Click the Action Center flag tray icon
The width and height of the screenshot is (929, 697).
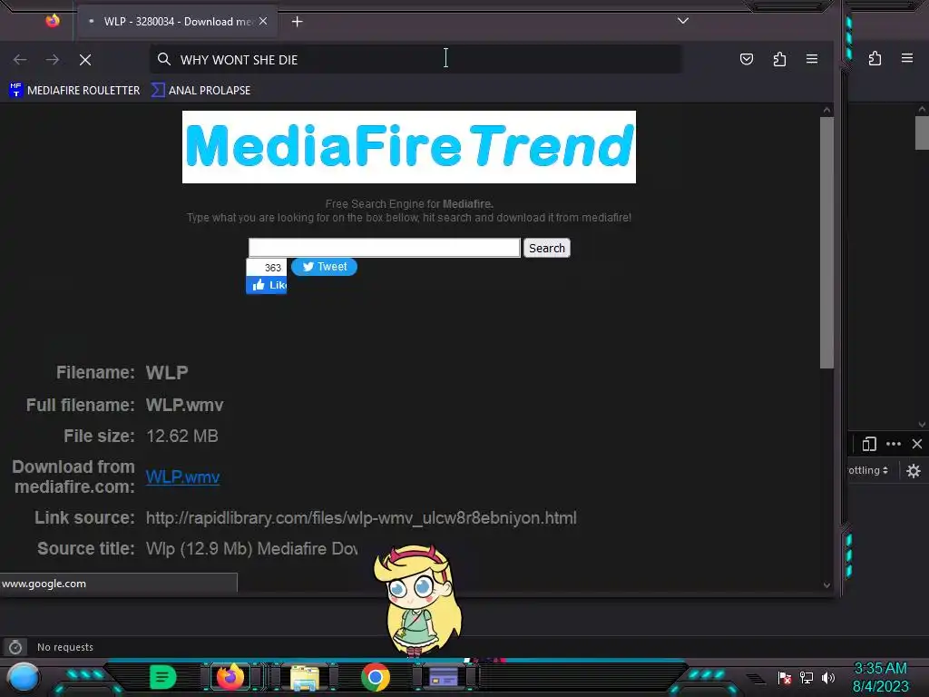coord(785,677)
